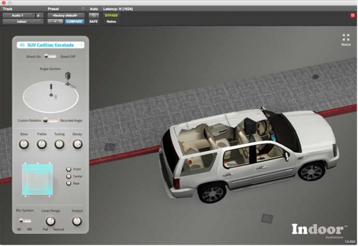Select the Front speaker radio button

click(68, 169)
